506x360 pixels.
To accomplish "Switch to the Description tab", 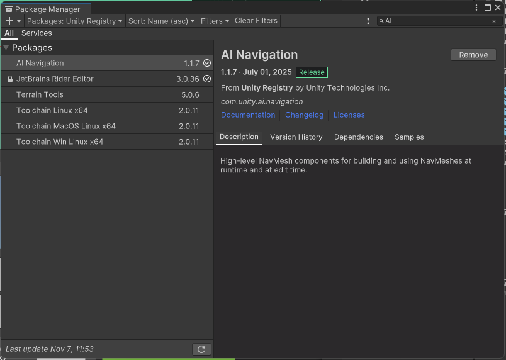I will pyautogui.click(x=239, y=137).
